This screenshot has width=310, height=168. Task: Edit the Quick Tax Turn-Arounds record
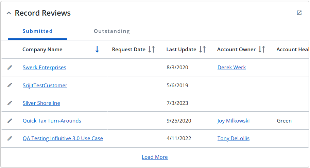pyautogui.click(x=10, y=120)
